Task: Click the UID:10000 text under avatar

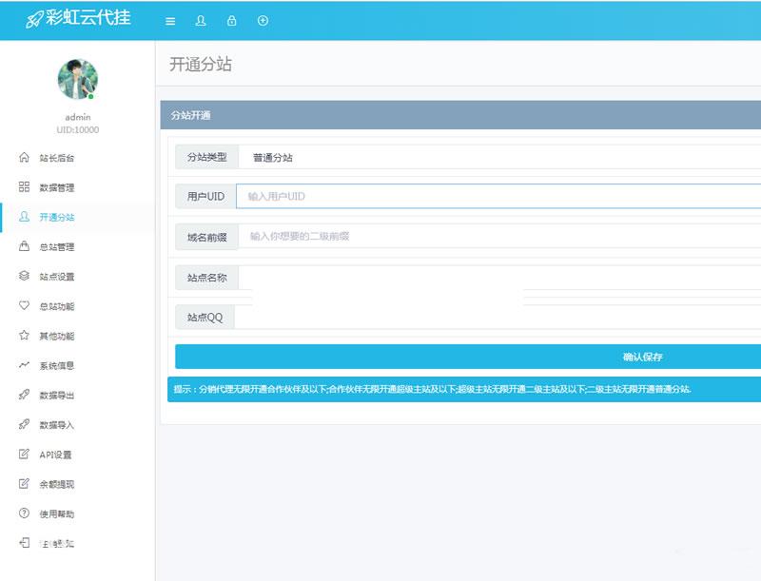Action: pyautogui.click(x=78, y=129)
